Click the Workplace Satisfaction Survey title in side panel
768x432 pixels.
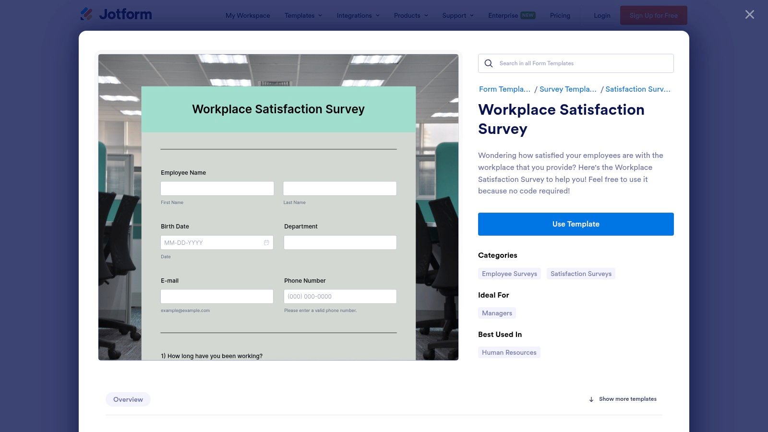pyautogui.click(x=561, y=119)
